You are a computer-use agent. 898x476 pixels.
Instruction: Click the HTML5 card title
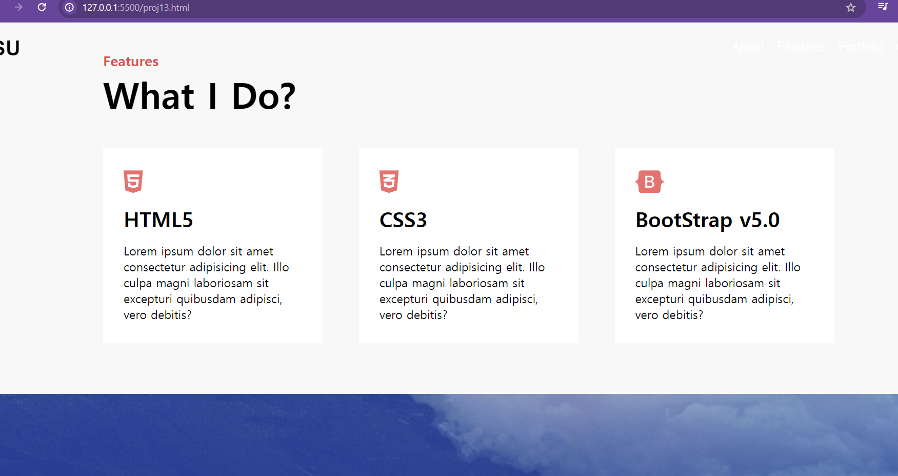coord(158,220)
